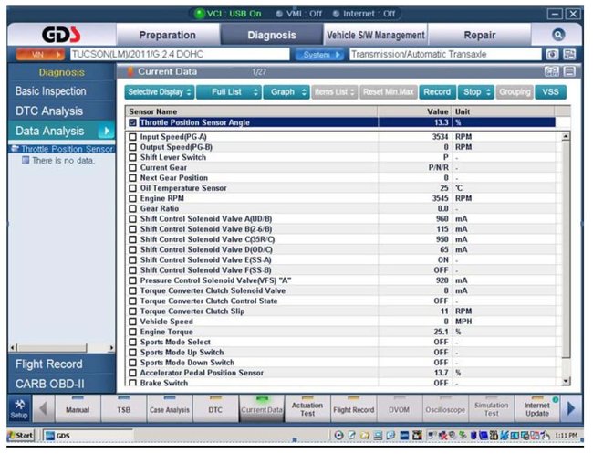
Task: Click the vehicle field TUCSON(LM)/2011/G 2.4 DOHC
Action: coord(180,55)
